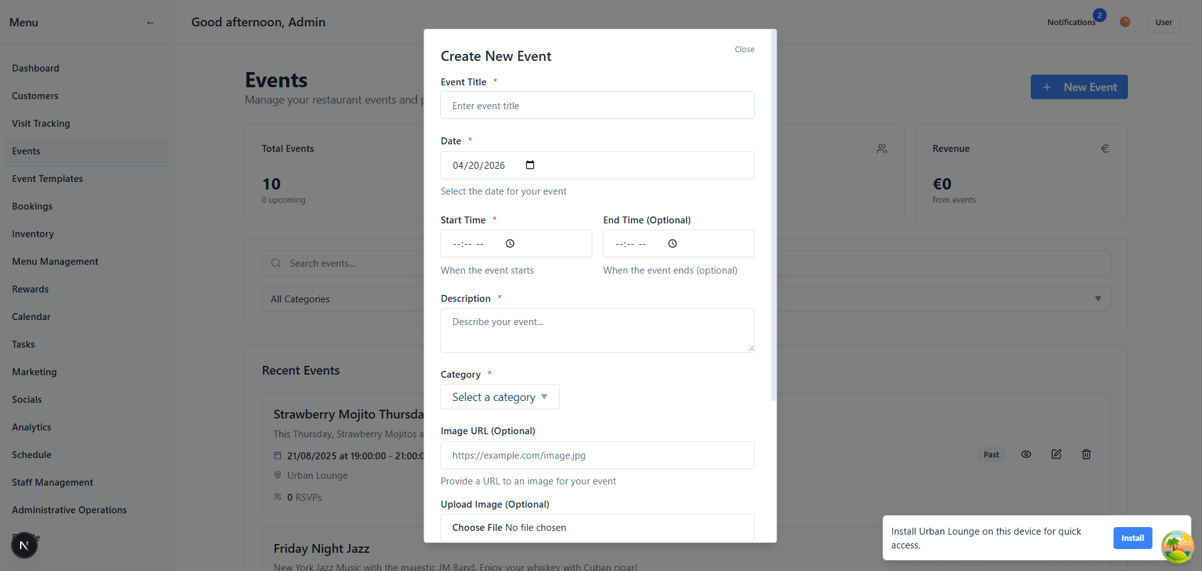The height and width of the screenshot is (571, 1202).
Task: Click the round N button at bottom-left
Action: coord(24,545)
